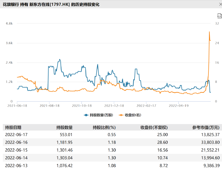Click market value 33,803.80
The image size is (222, 169).
pyautogui.click(x=210, y=142)
